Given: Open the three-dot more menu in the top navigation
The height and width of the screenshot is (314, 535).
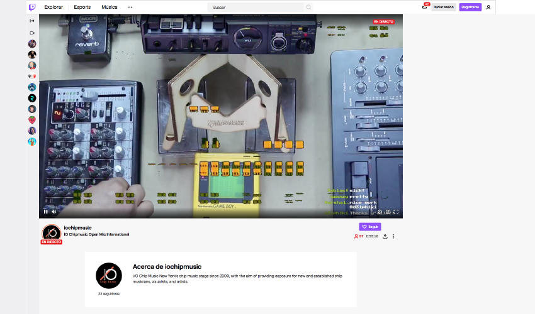Looking at the screenshot, I should click(x=130, y=7).
